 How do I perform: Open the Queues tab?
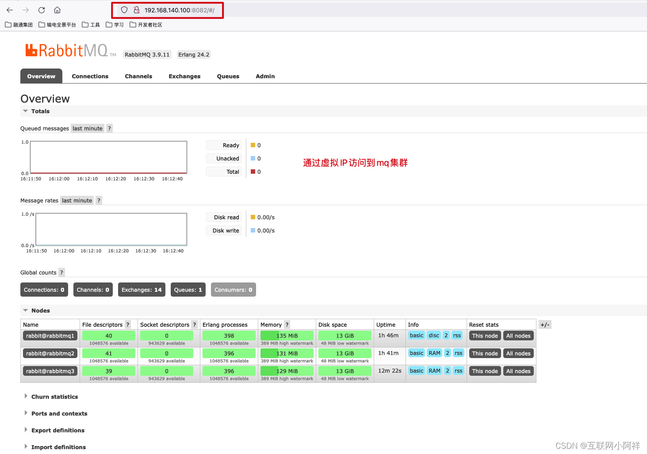click(228, 76)
